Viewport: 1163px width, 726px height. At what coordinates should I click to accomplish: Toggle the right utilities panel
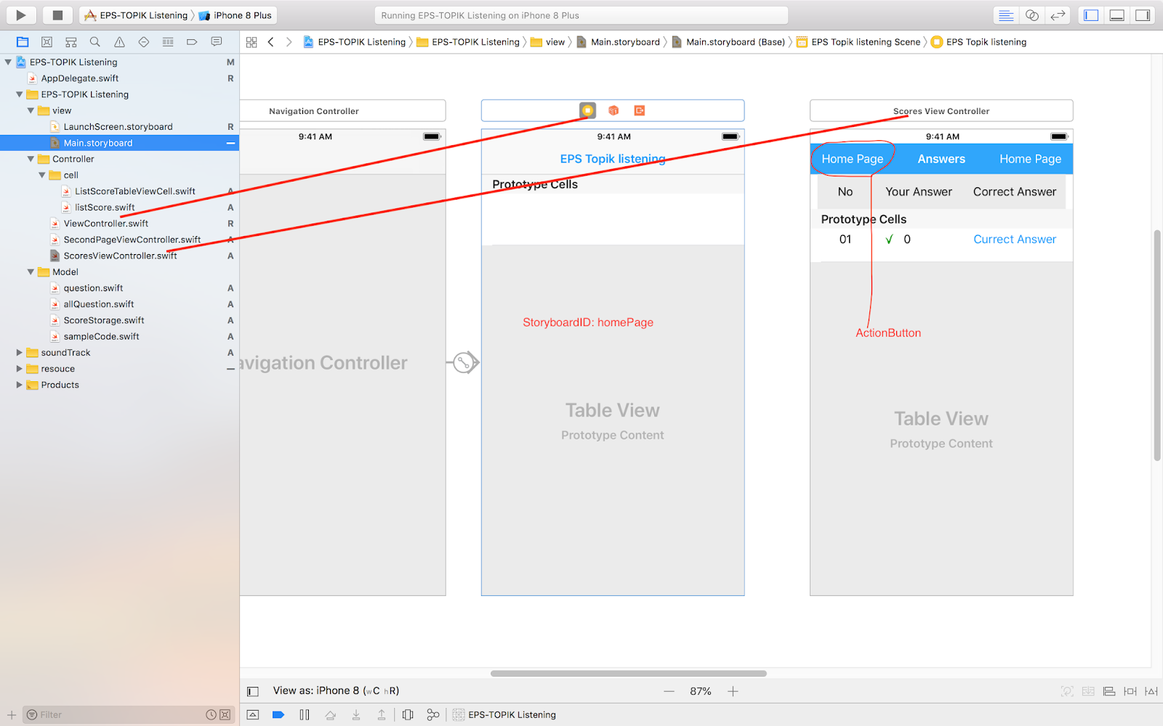pos(1141,15)
